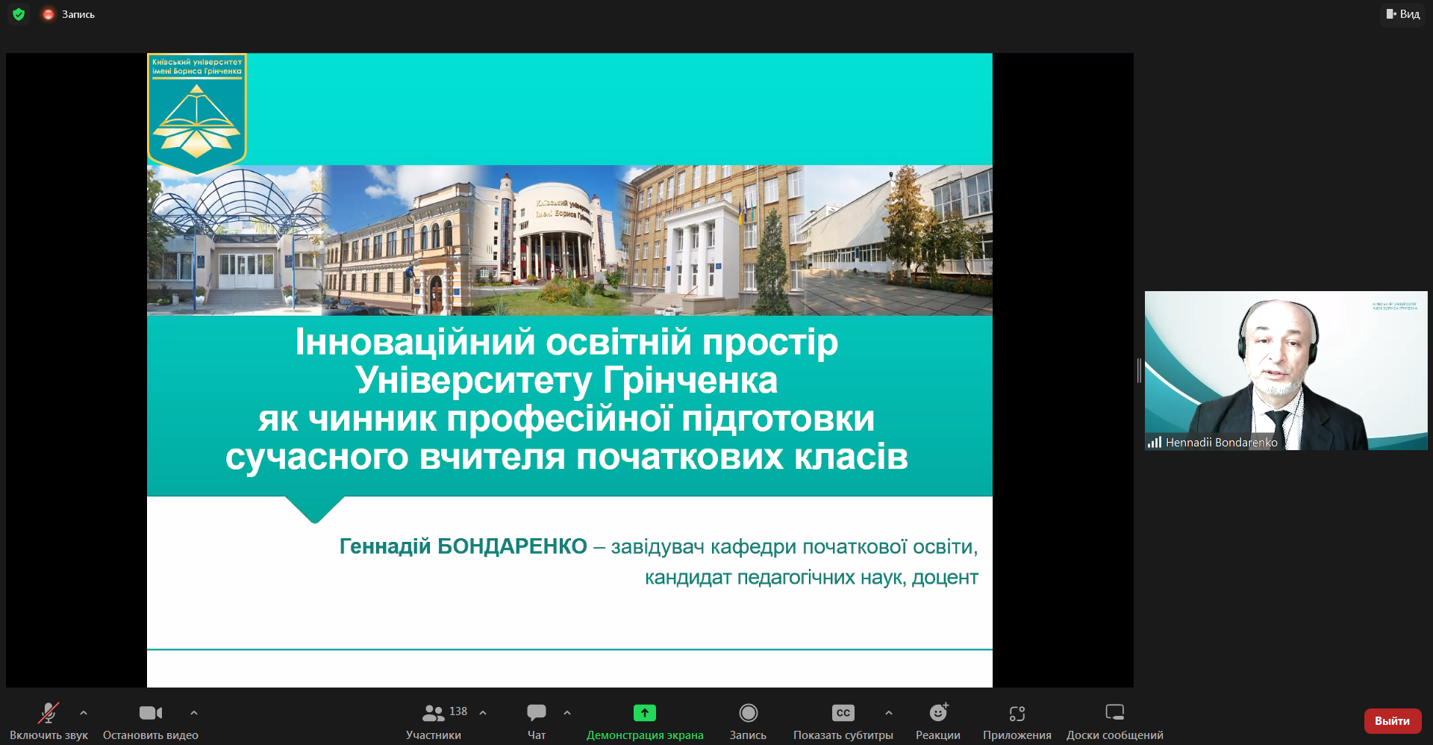Open the Participants list

point(434,714)
